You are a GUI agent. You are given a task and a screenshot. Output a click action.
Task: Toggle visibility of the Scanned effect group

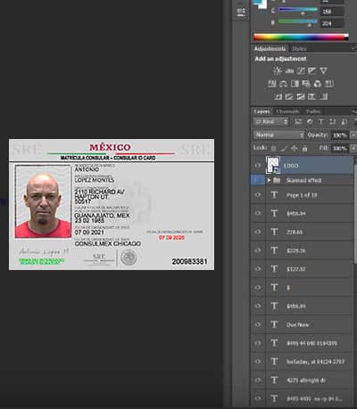pos(258,180)
